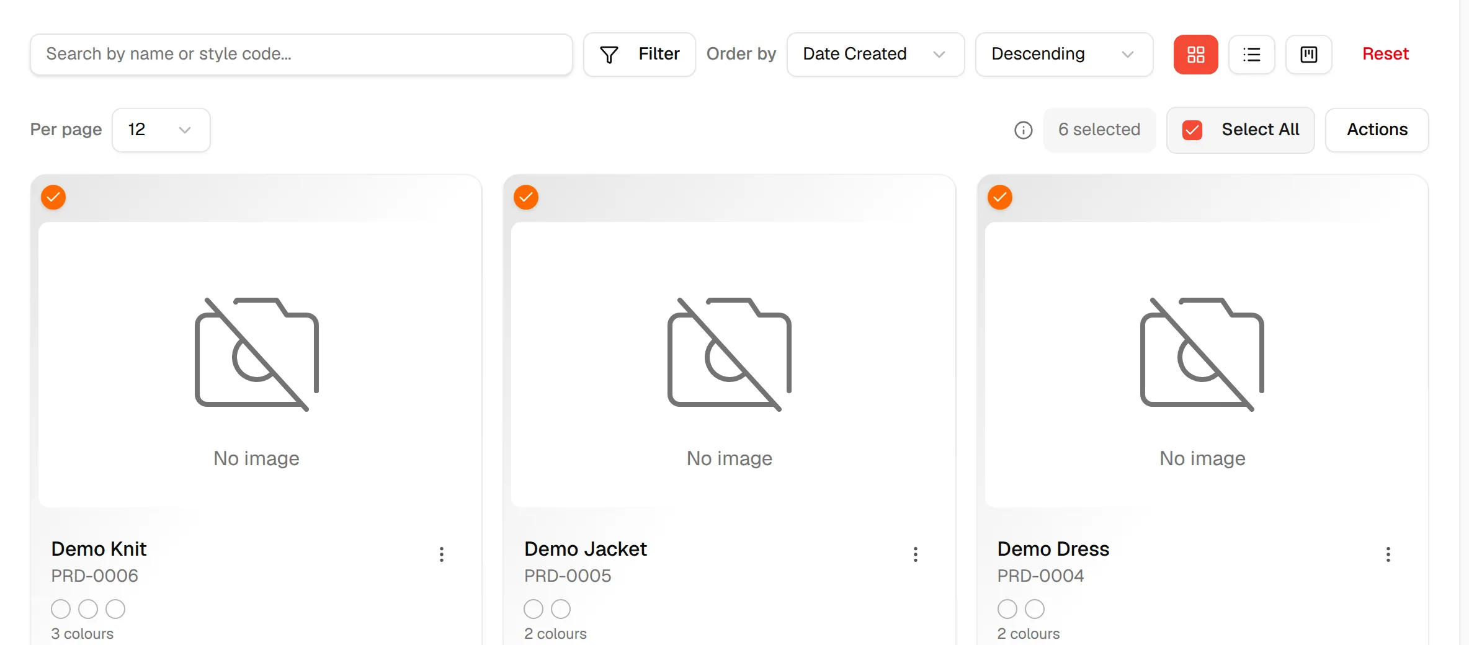Click the 6 selected counter
The image size is (1469, 645).
tap(1099, 130)
